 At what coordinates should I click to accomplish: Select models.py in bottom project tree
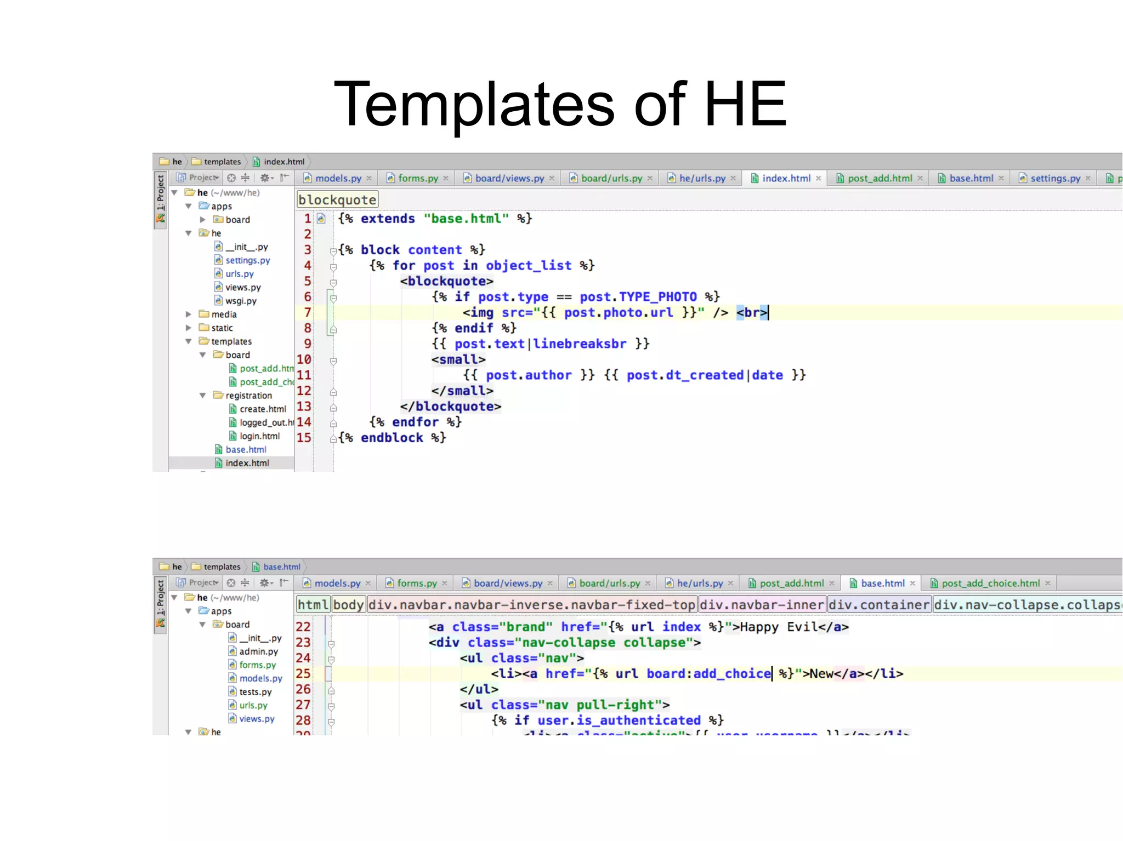(x=256, y=678)
